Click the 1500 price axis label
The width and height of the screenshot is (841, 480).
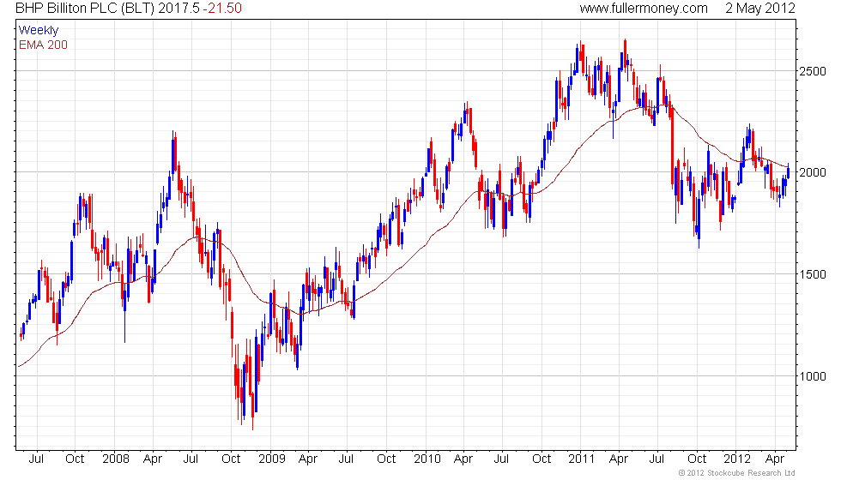point(813,274)
